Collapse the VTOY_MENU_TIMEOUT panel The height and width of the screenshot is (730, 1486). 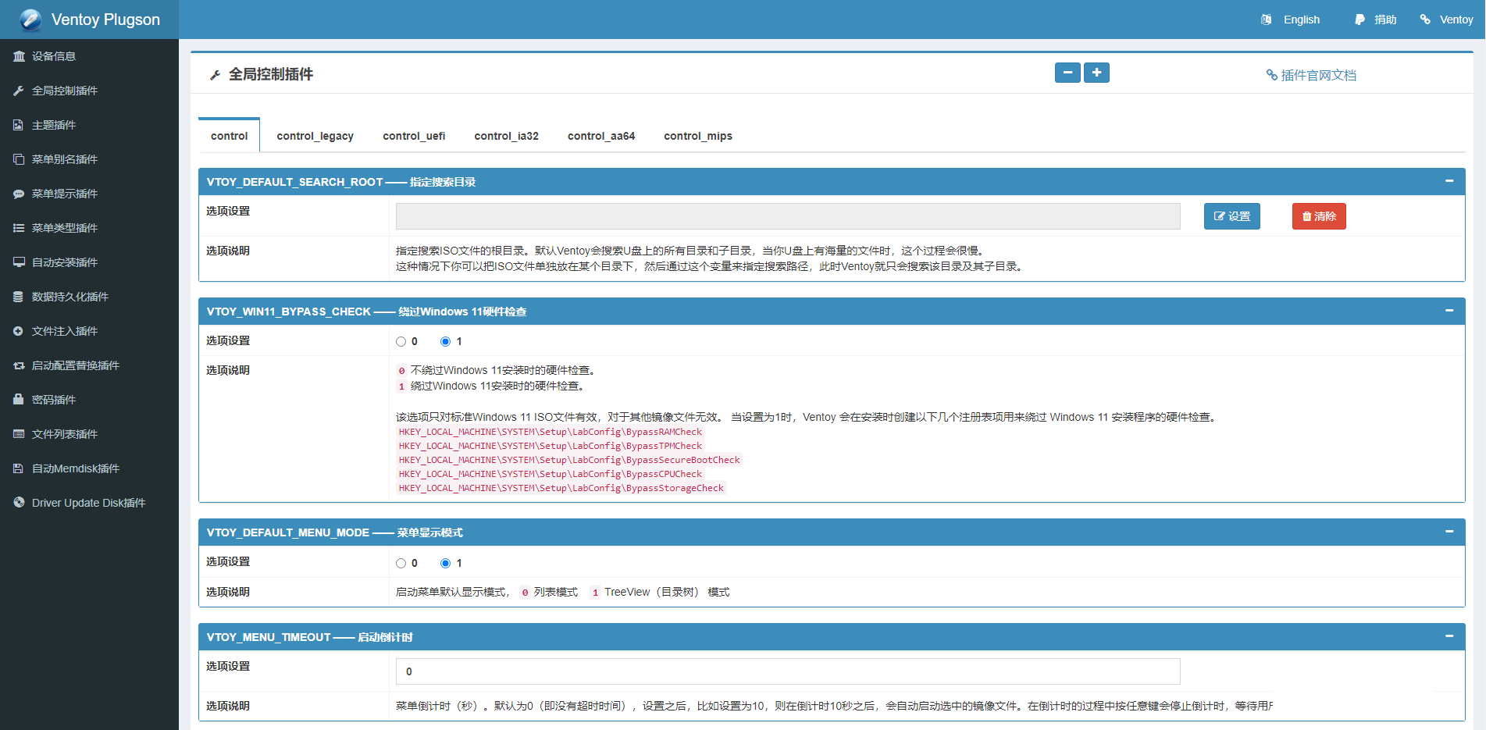click(x=1449, y=636)
